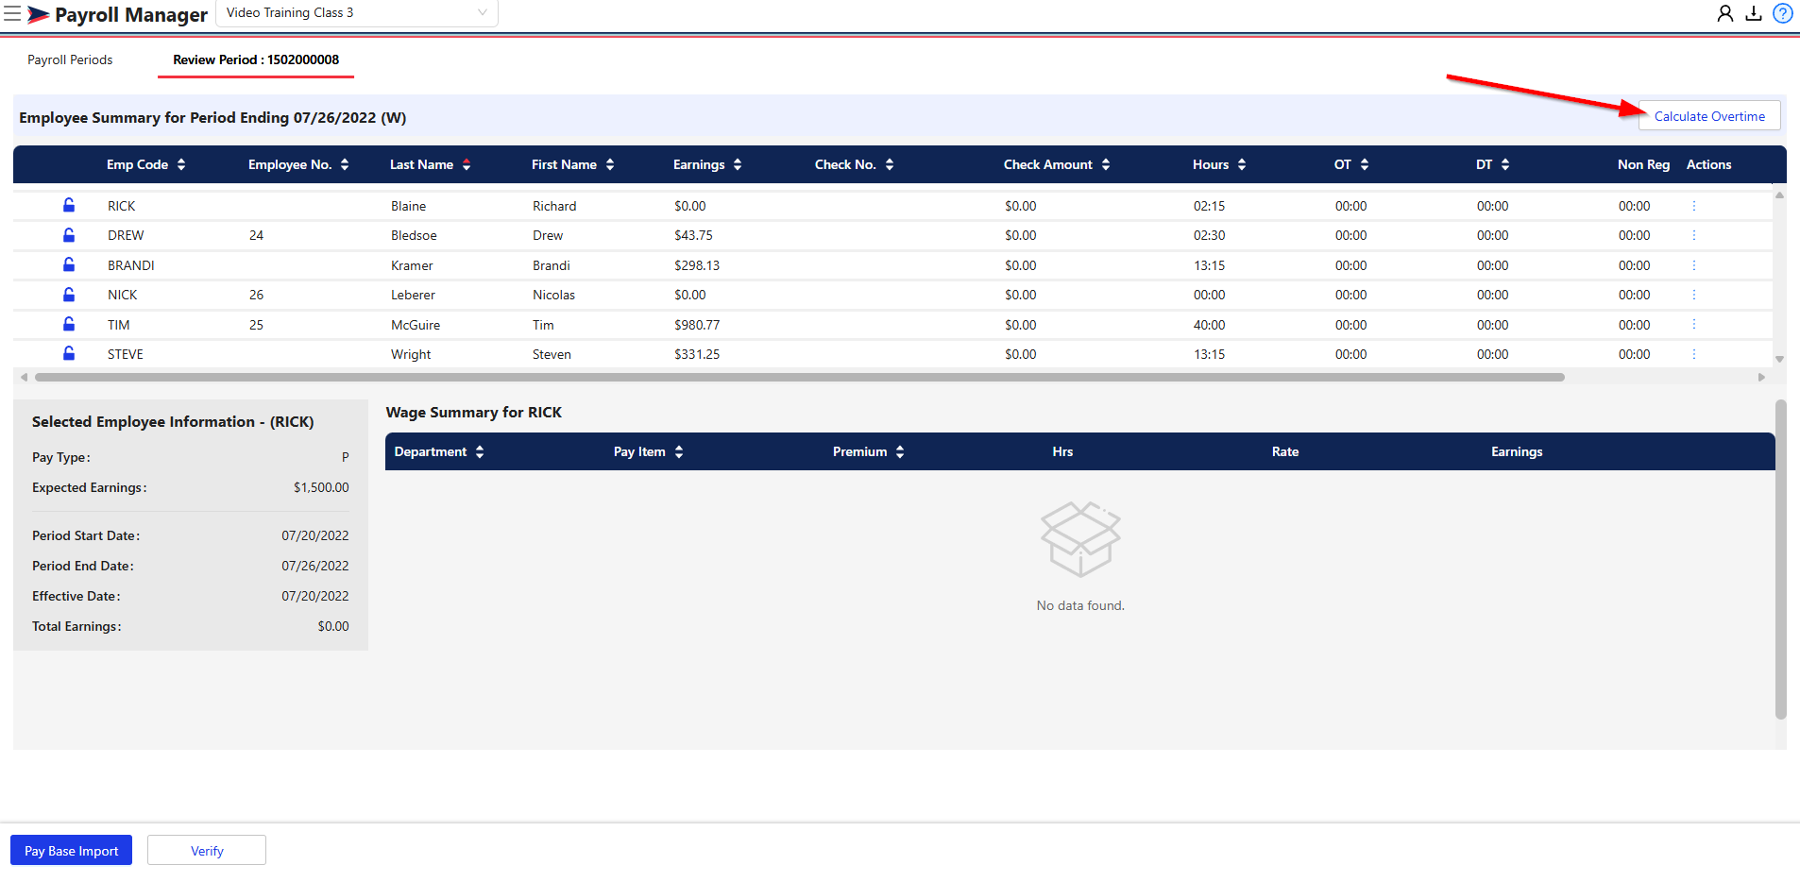
Task: Open actions menu for Brandi Kramer
Action: point(1694,265)
